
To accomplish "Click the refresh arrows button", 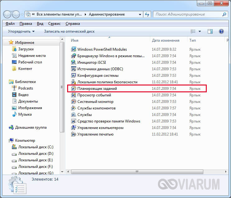I will (x=147, y=14).
